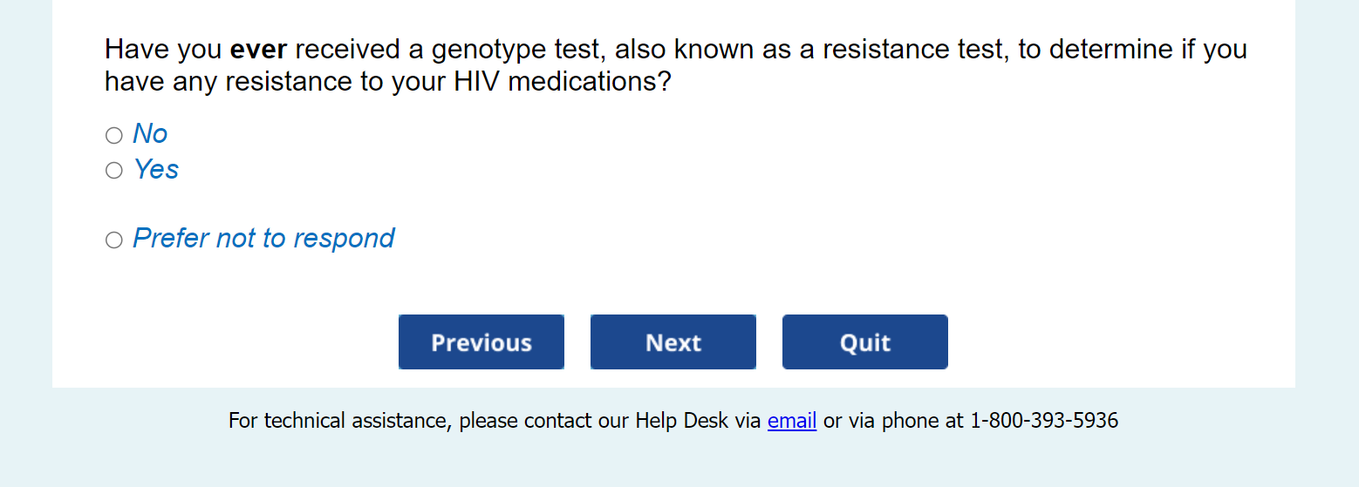
Task: Click the "For technical assistance" footer text
Action: pyautogui.click(x=338, y=421)
